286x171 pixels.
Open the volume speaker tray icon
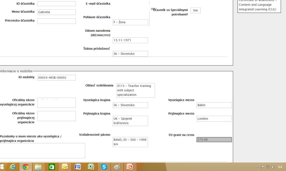click(x=273, y=167)
